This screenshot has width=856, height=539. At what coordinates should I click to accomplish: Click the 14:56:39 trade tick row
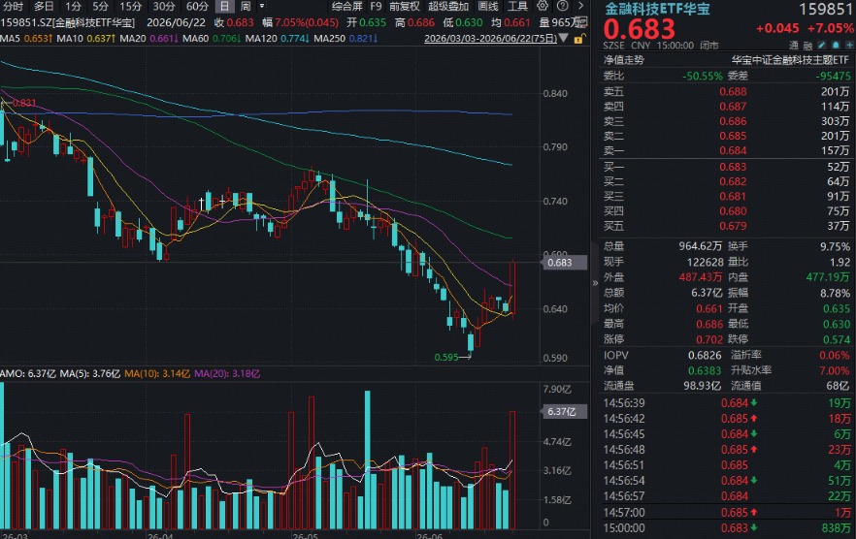click(x=727, y=403)
